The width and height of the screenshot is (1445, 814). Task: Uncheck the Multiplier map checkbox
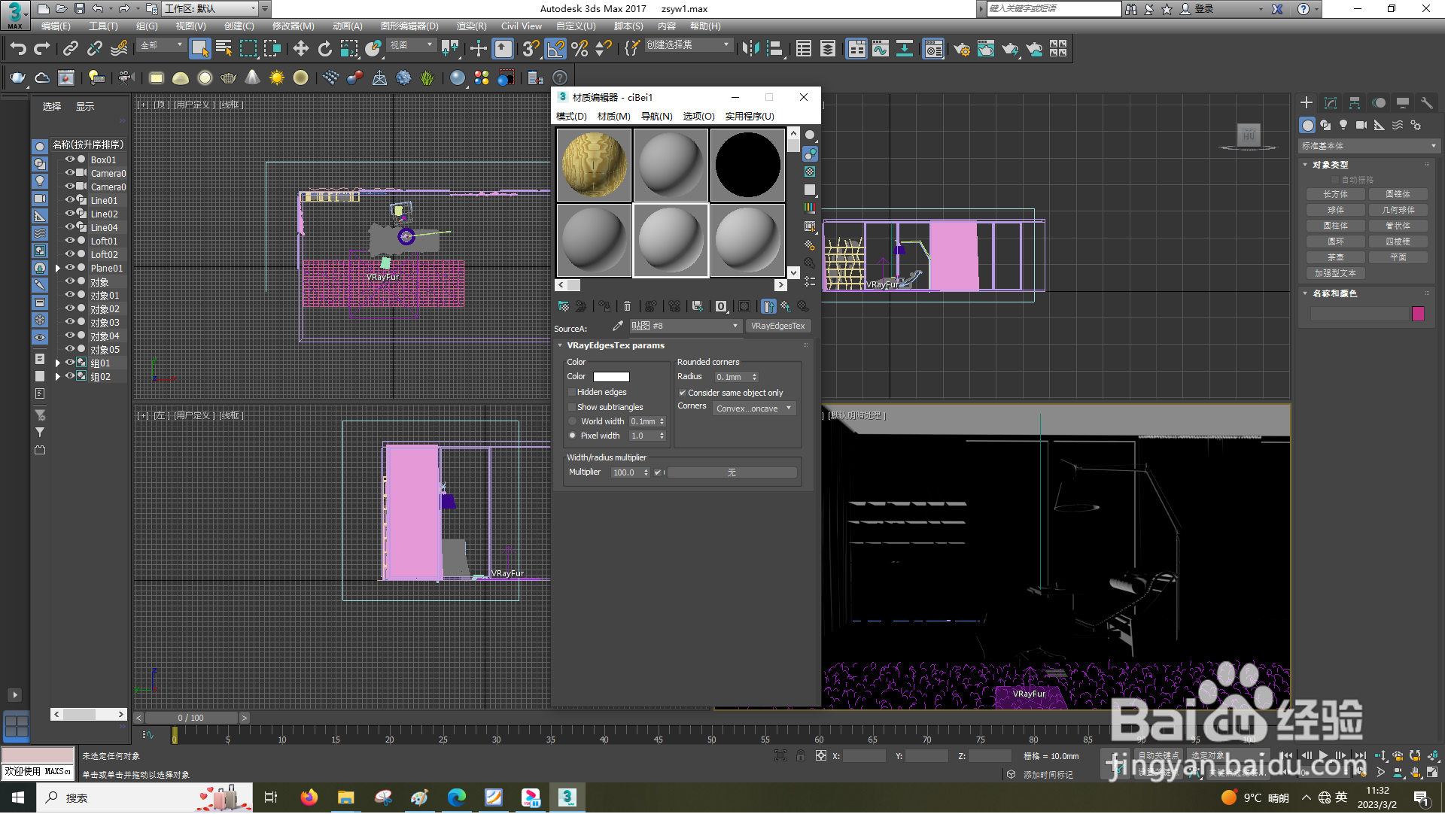[x=658, y=472]
